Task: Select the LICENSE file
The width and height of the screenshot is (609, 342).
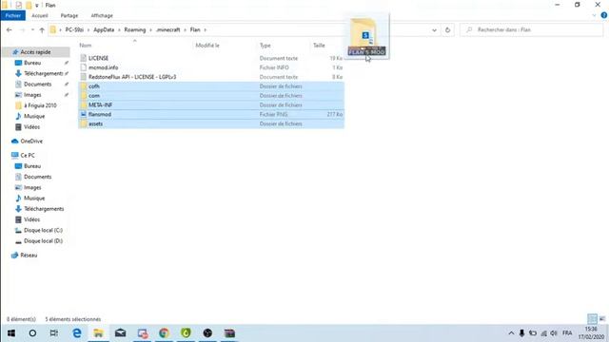Action: [211, 58]
